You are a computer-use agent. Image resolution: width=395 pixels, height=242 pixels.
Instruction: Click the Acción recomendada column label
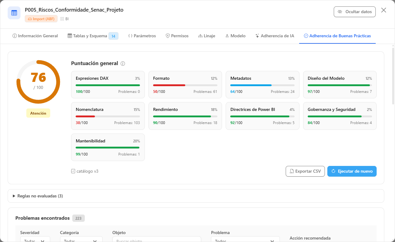[310, 238]
